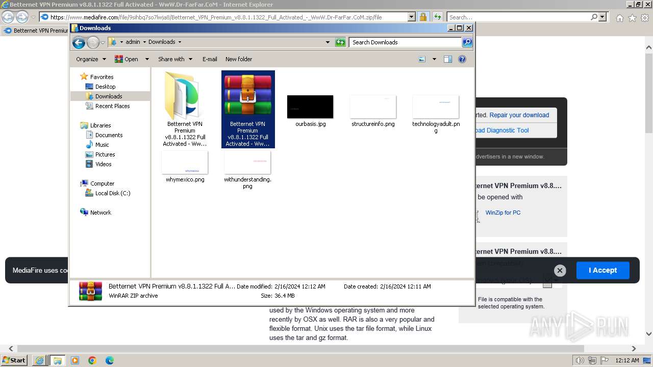This screenshot has height=367, width=653.
Task: Click the Explorer forward arrow button
Action: [x=93, y=42]
